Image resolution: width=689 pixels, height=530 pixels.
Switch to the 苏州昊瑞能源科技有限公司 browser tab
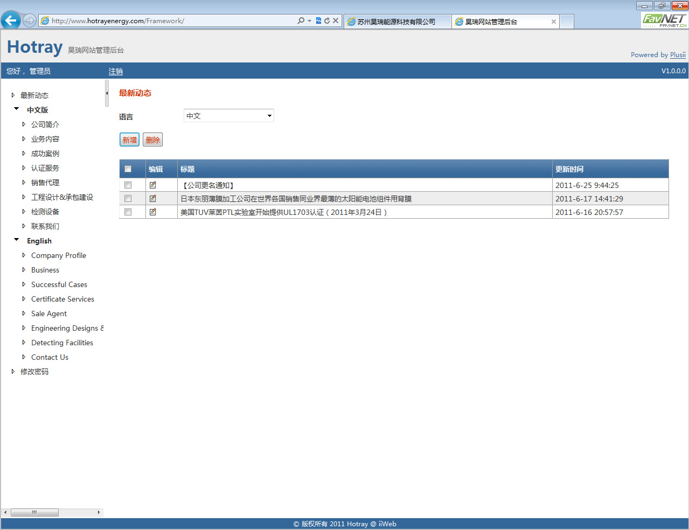click(x=396, y=22)
